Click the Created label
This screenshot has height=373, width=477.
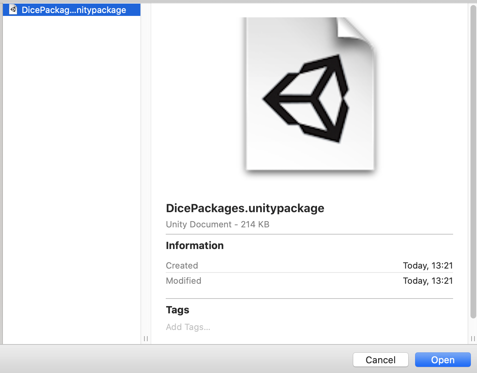pos(182,266)
